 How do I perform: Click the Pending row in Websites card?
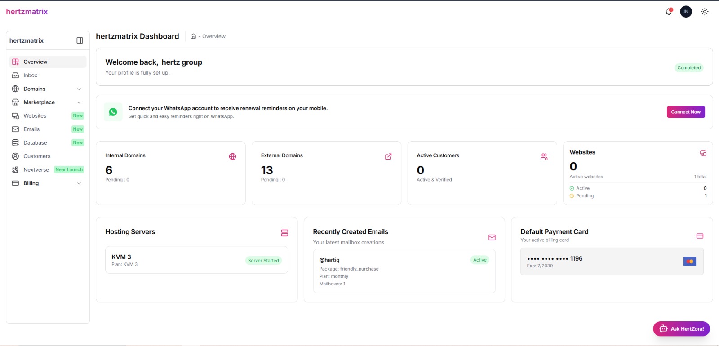(638, 196)
